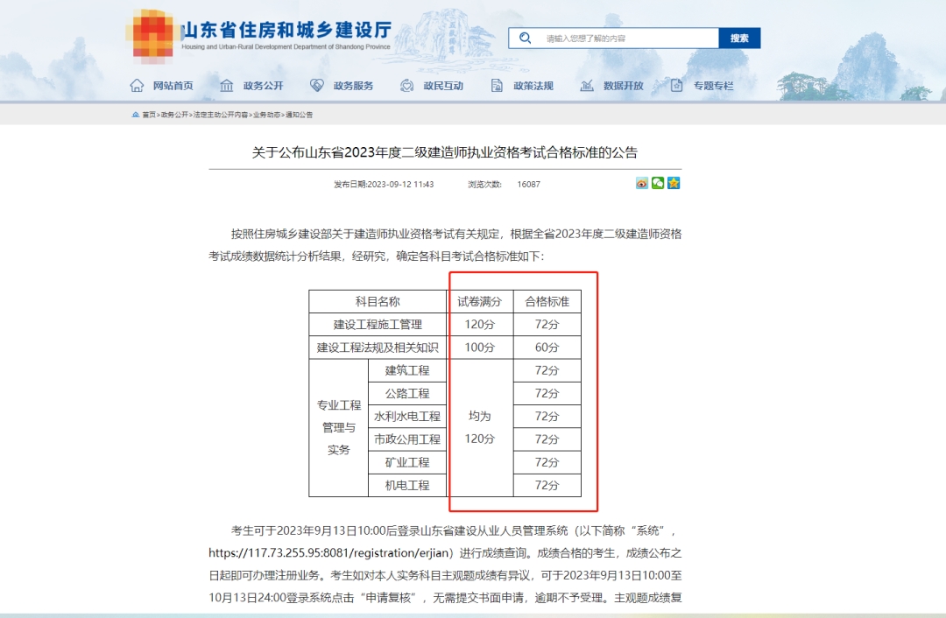Open 通知公告 breadcrumb link
Screen dimensions: 946x618
[300, 115]
